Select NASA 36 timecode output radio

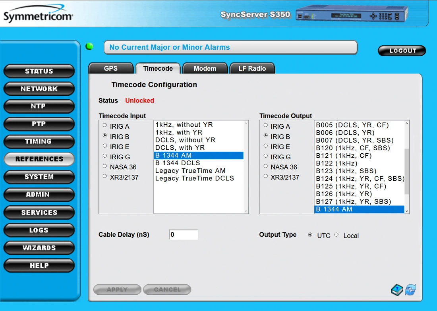[266, 166]
